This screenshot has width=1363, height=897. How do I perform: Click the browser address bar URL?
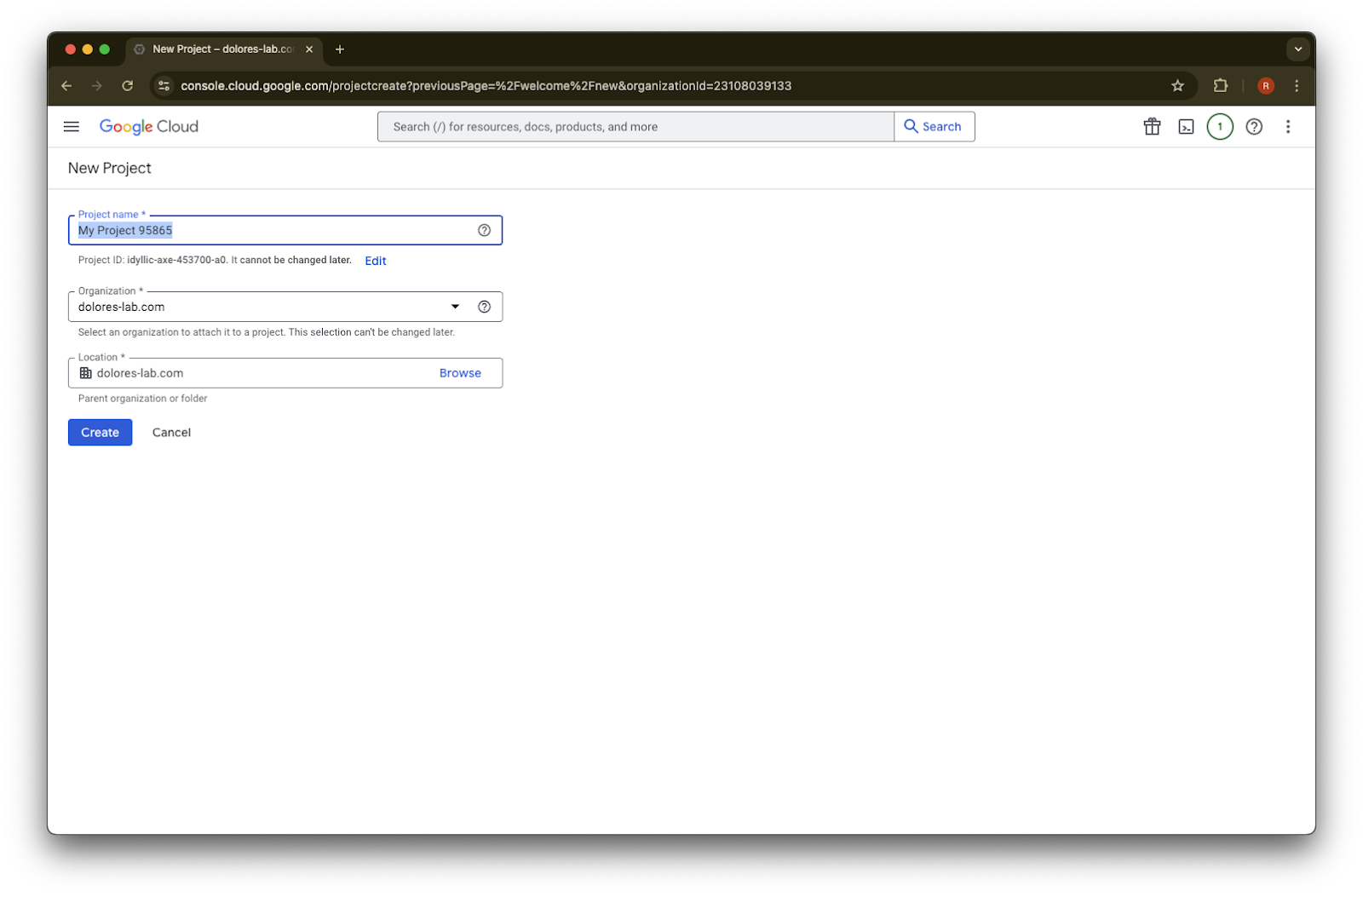coord(486,86)
